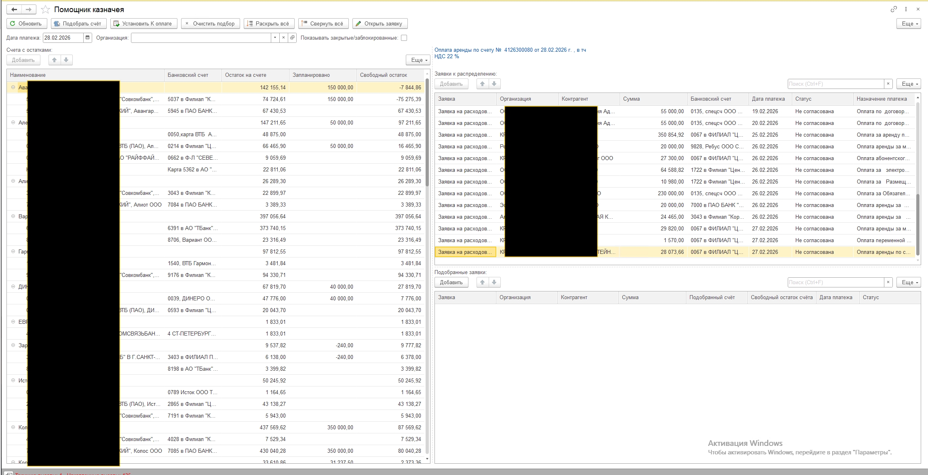Click the back navigation arrow
Screen dimensions: 928x475
coord(14,9)
